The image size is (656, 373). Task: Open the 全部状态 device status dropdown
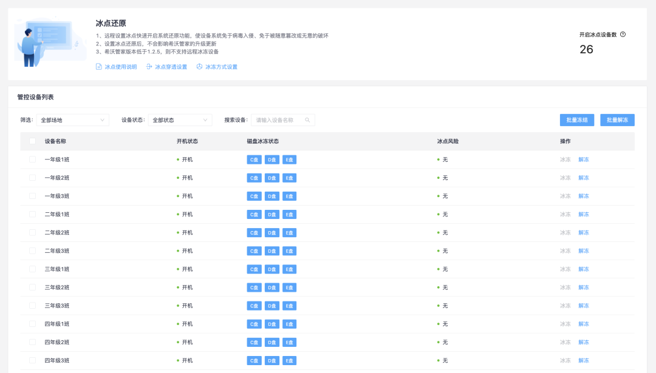tap(180, 120)
